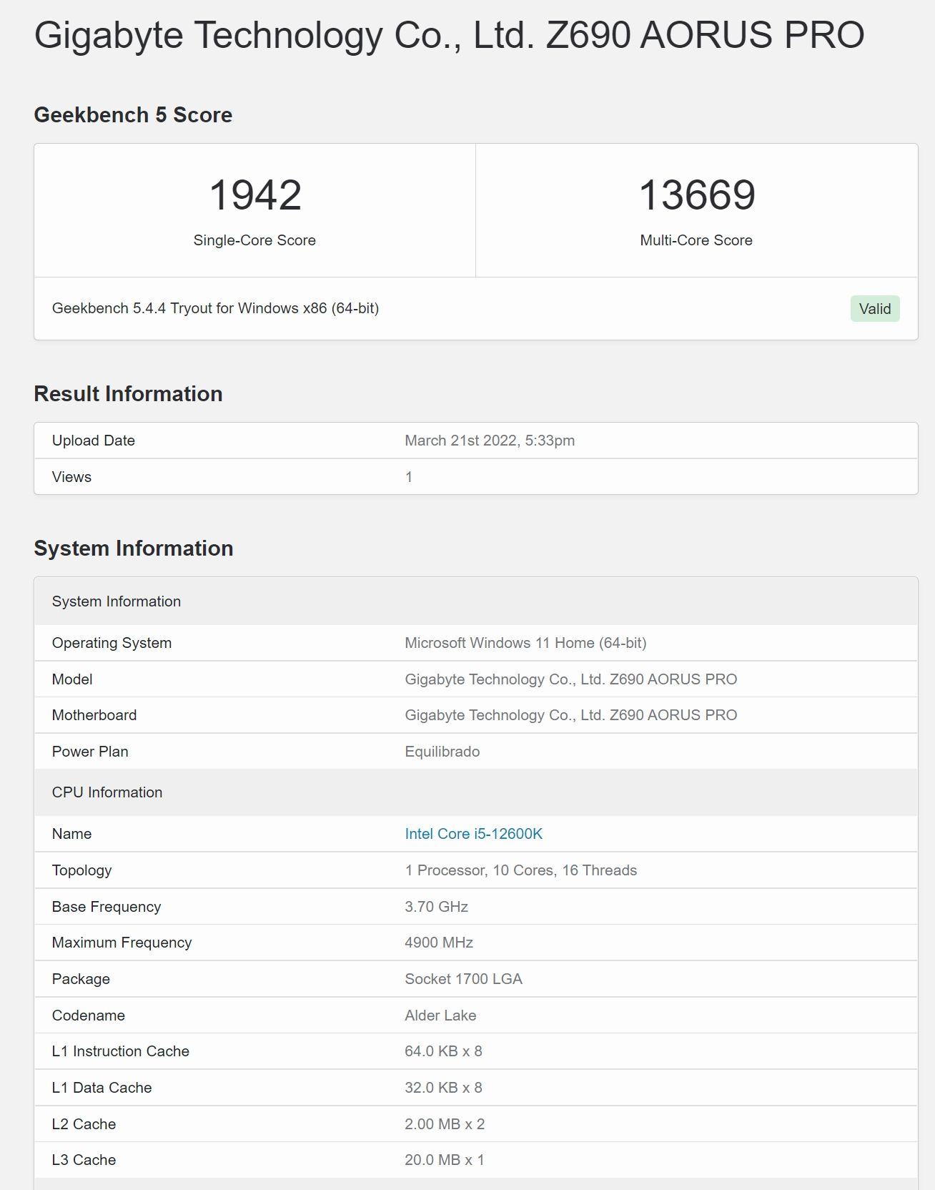Click the Z690 AORUS PRO value in Motherboard row
The height and width of the screenshot is (1190, 935).
570,715
